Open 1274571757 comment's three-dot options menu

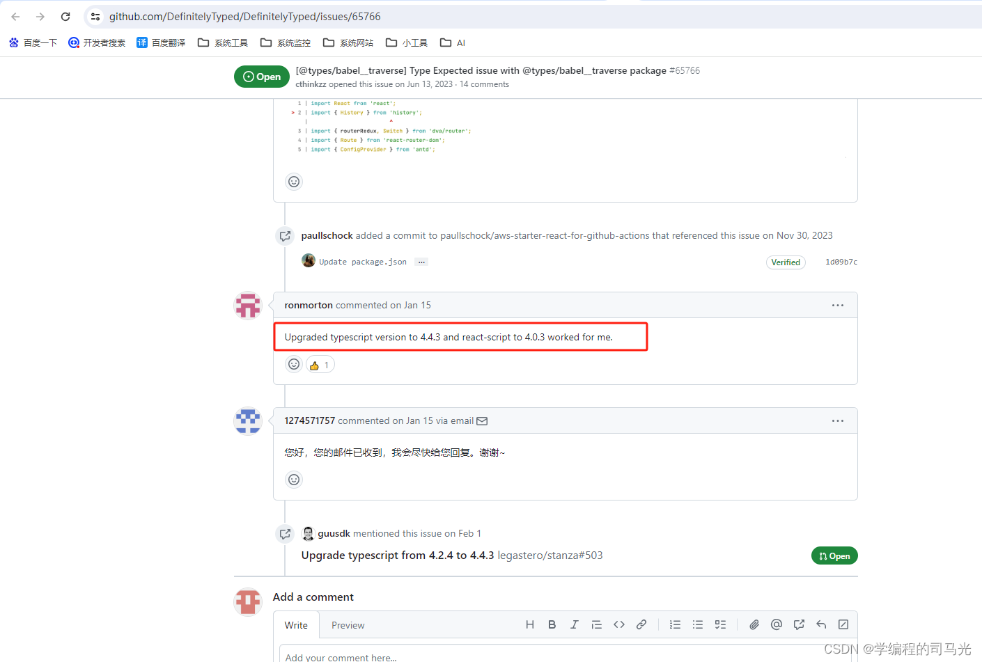click(x=838, y=421)
